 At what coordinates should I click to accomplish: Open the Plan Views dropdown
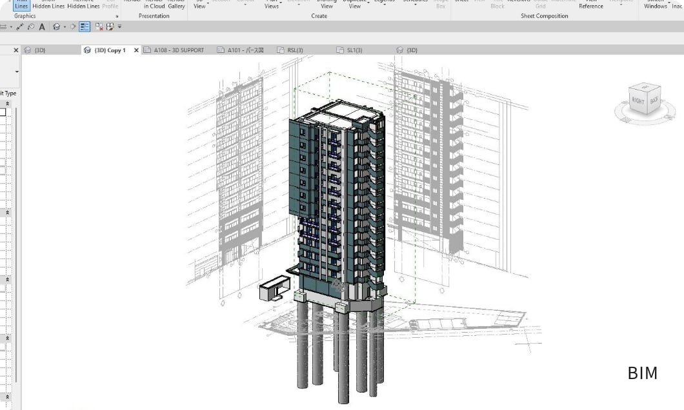coord(272,5)
